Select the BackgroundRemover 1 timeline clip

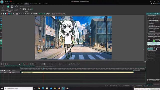tap(77, 72)
